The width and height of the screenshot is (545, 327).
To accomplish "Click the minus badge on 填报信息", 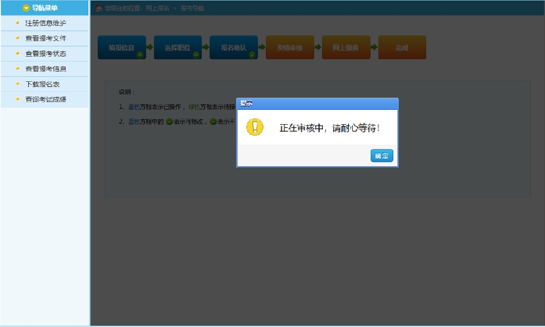I will pos(140,55).
